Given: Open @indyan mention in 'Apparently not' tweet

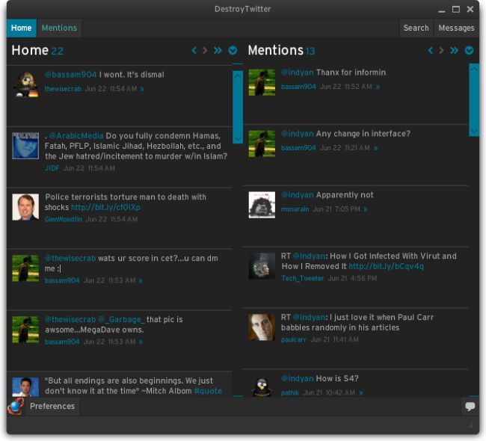Looking at the screenshot, I should coord(298,195).
